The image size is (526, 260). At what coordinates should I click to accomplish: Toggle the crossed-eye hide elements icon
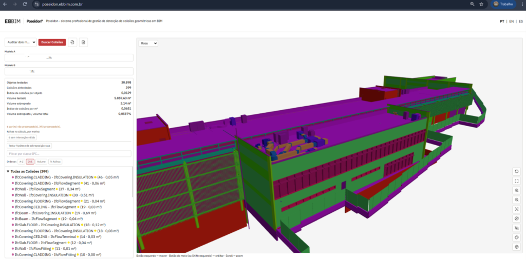pos(517,228)
